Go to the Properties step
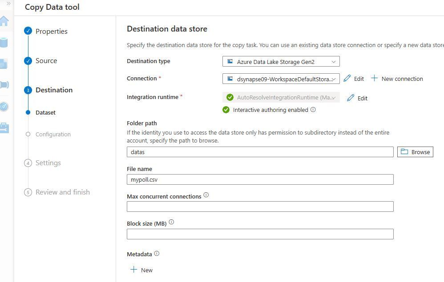Image resolution: width=444 pixels, height=282 pixels. click(51, 32)
